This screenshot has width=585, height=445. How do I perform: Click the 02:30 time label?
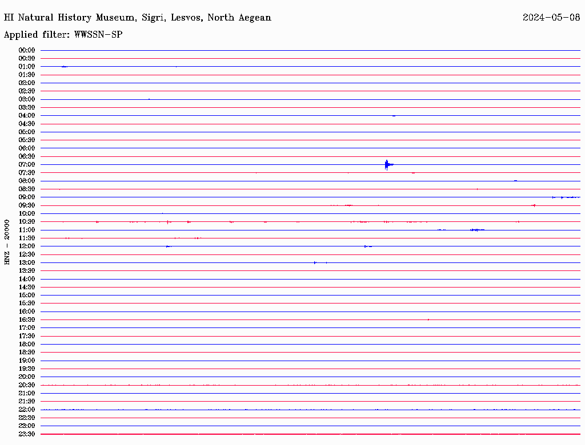27,91
